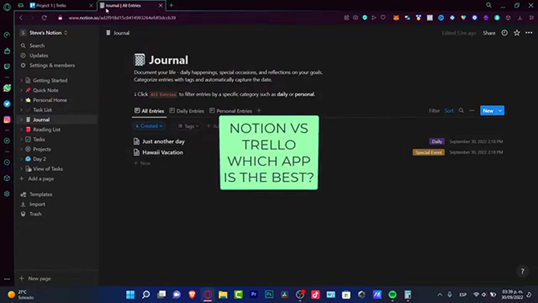This screenshot has width=538, height=303.
Task: Click the Journal page icon beside the title
Action: (x=140, y=60)
